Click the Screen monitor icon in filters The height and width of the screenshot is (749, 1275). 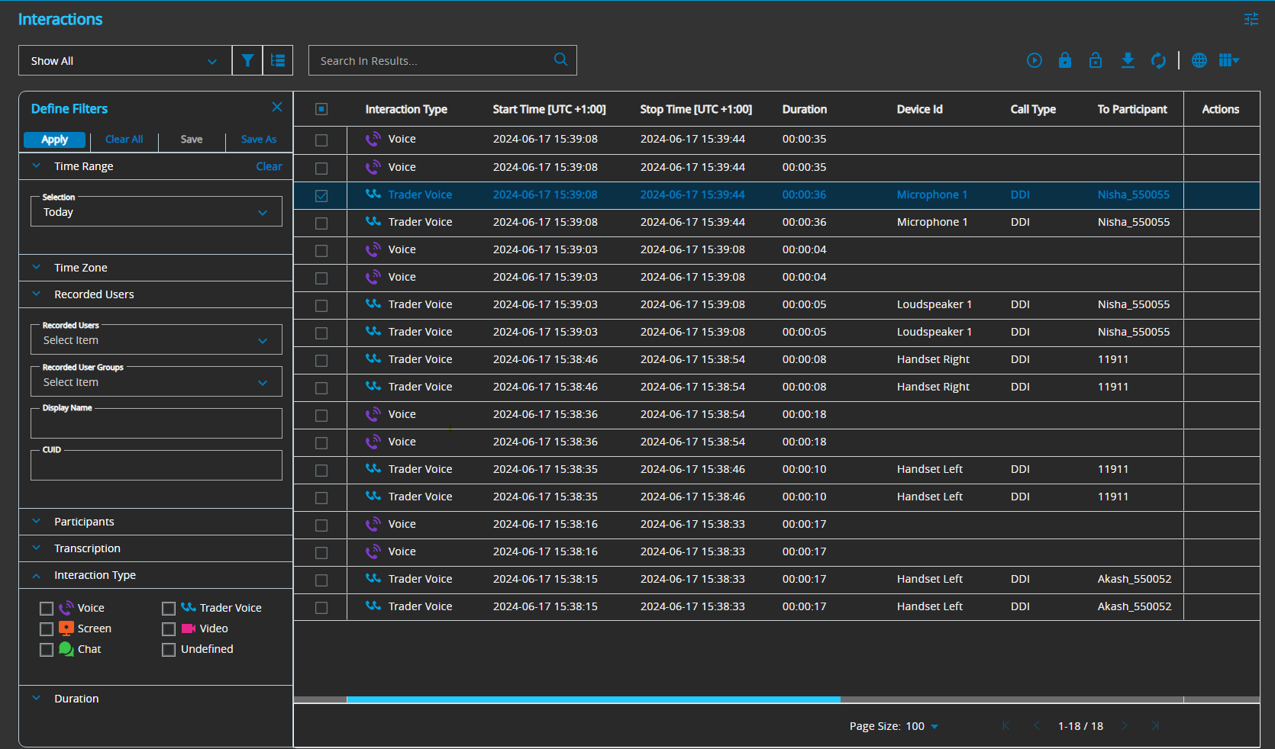point(66,628)
